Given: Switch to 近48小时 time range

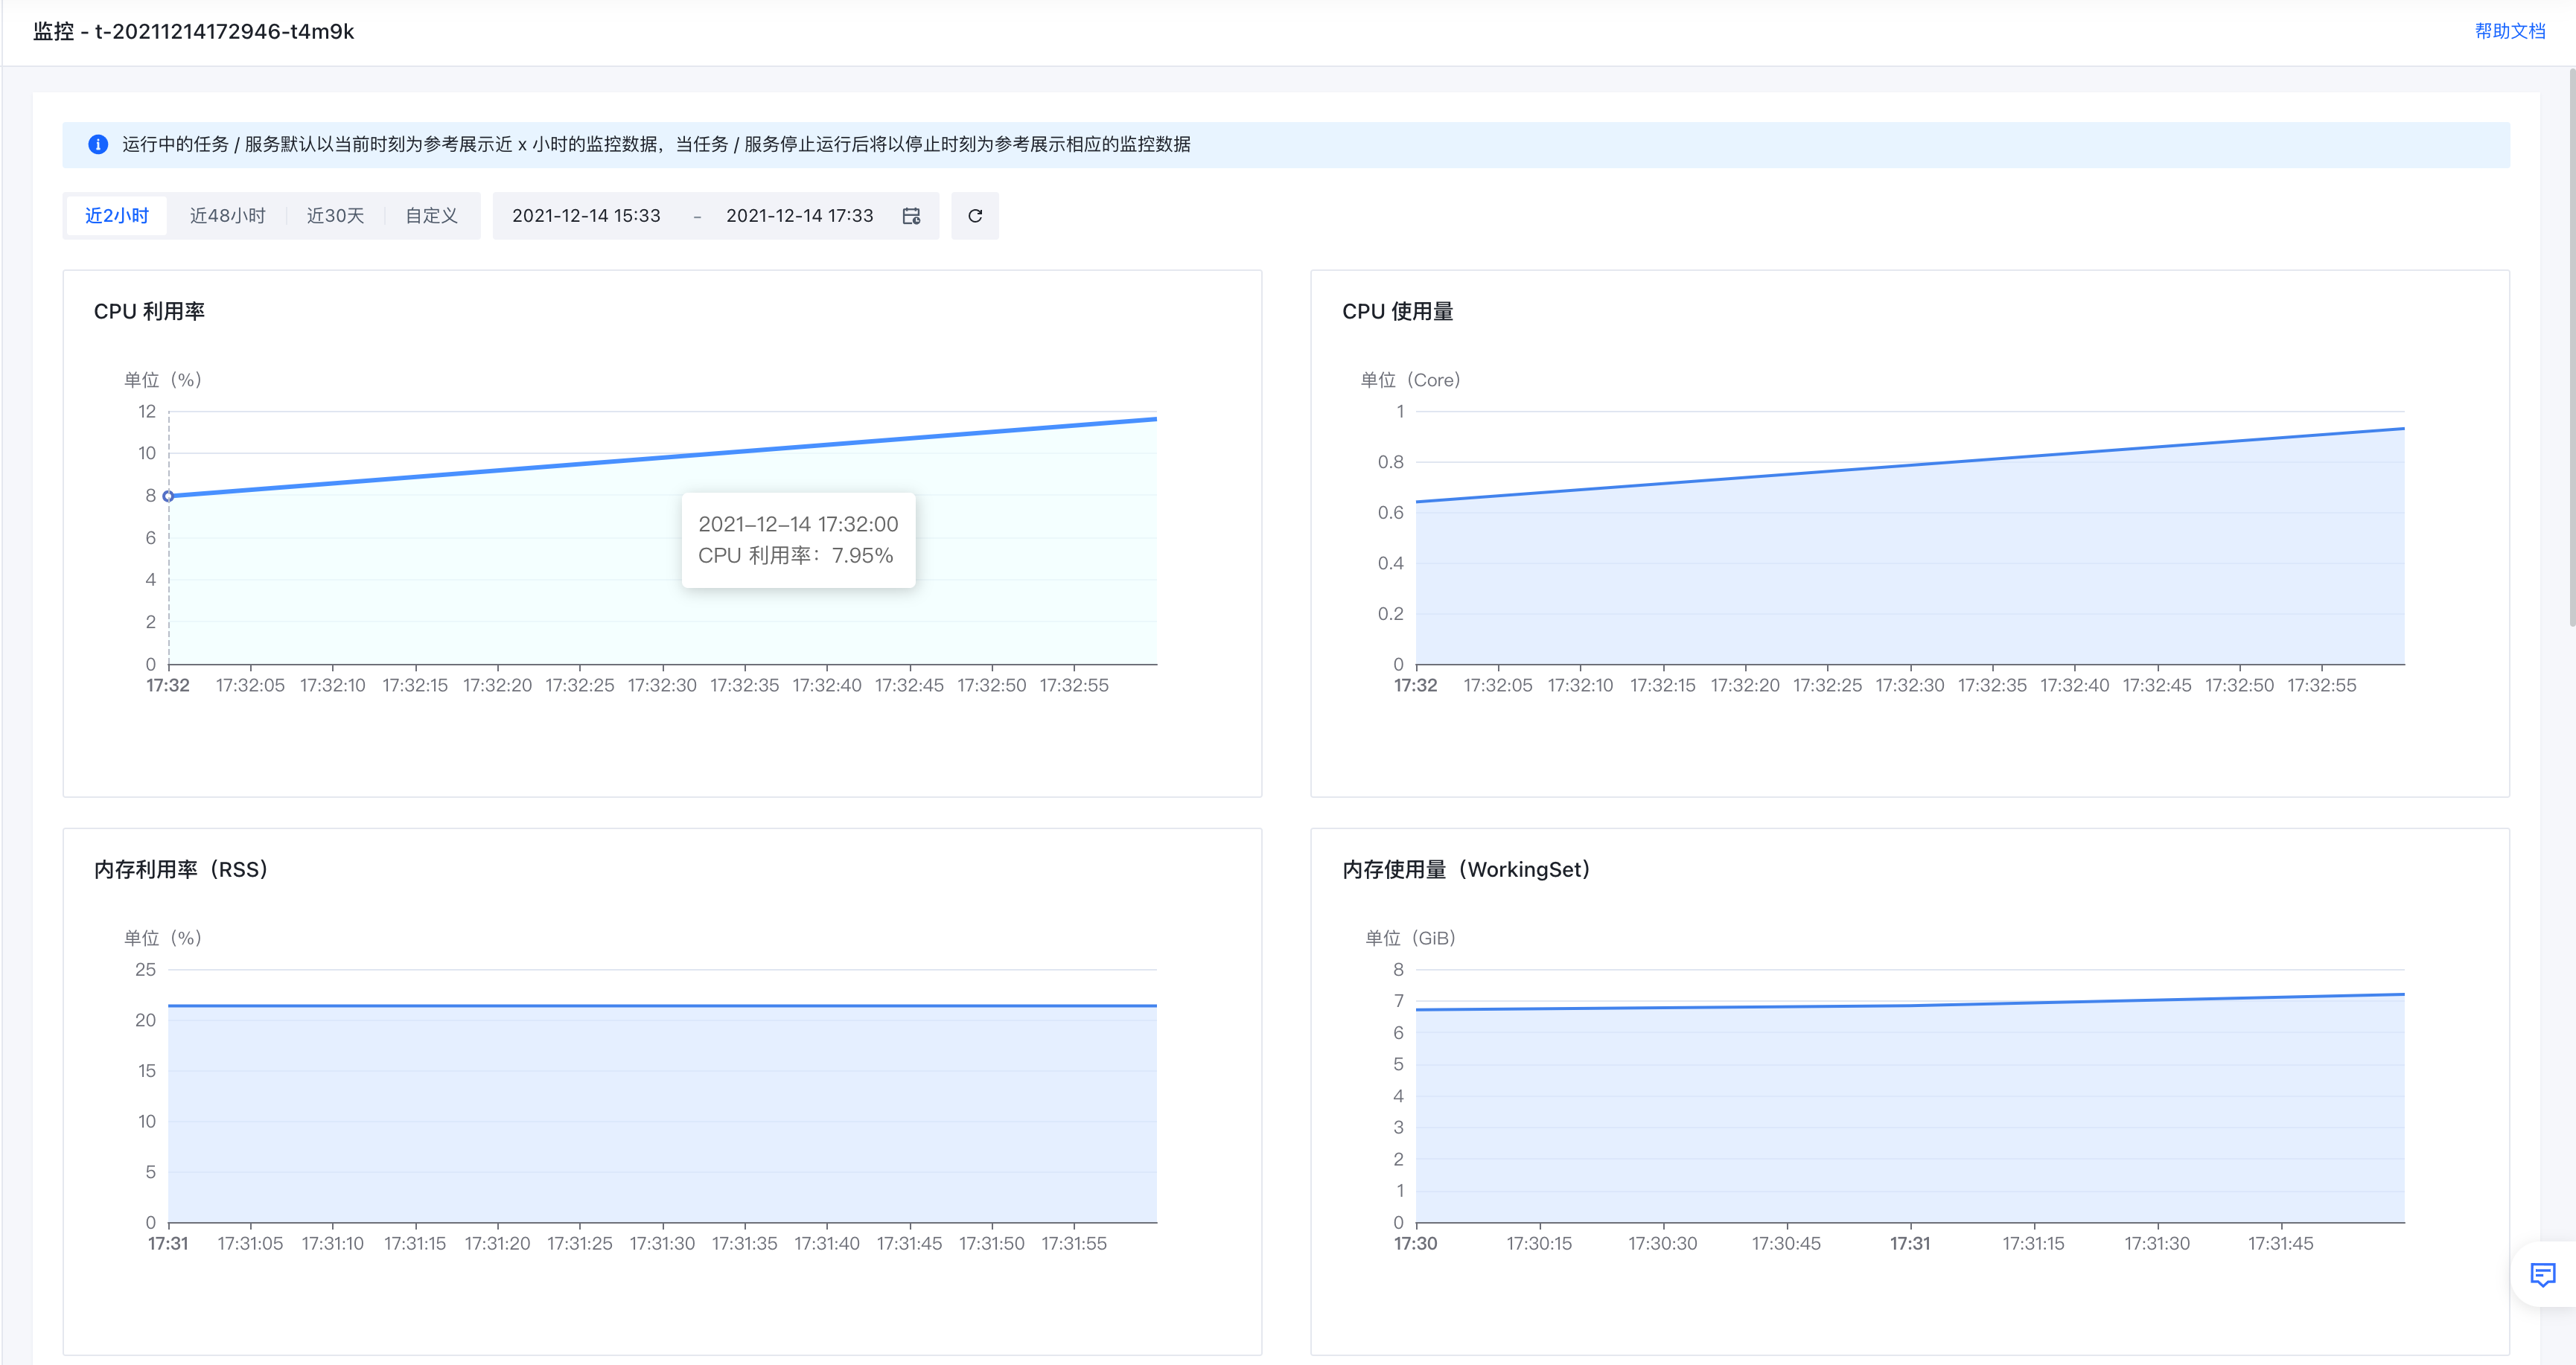Looking at the screenshot, I should point(228,216).
